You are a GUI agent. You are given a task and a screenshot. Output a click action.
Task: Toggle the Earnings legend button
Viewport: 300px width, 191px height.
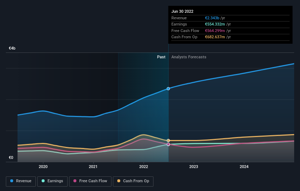52,181
